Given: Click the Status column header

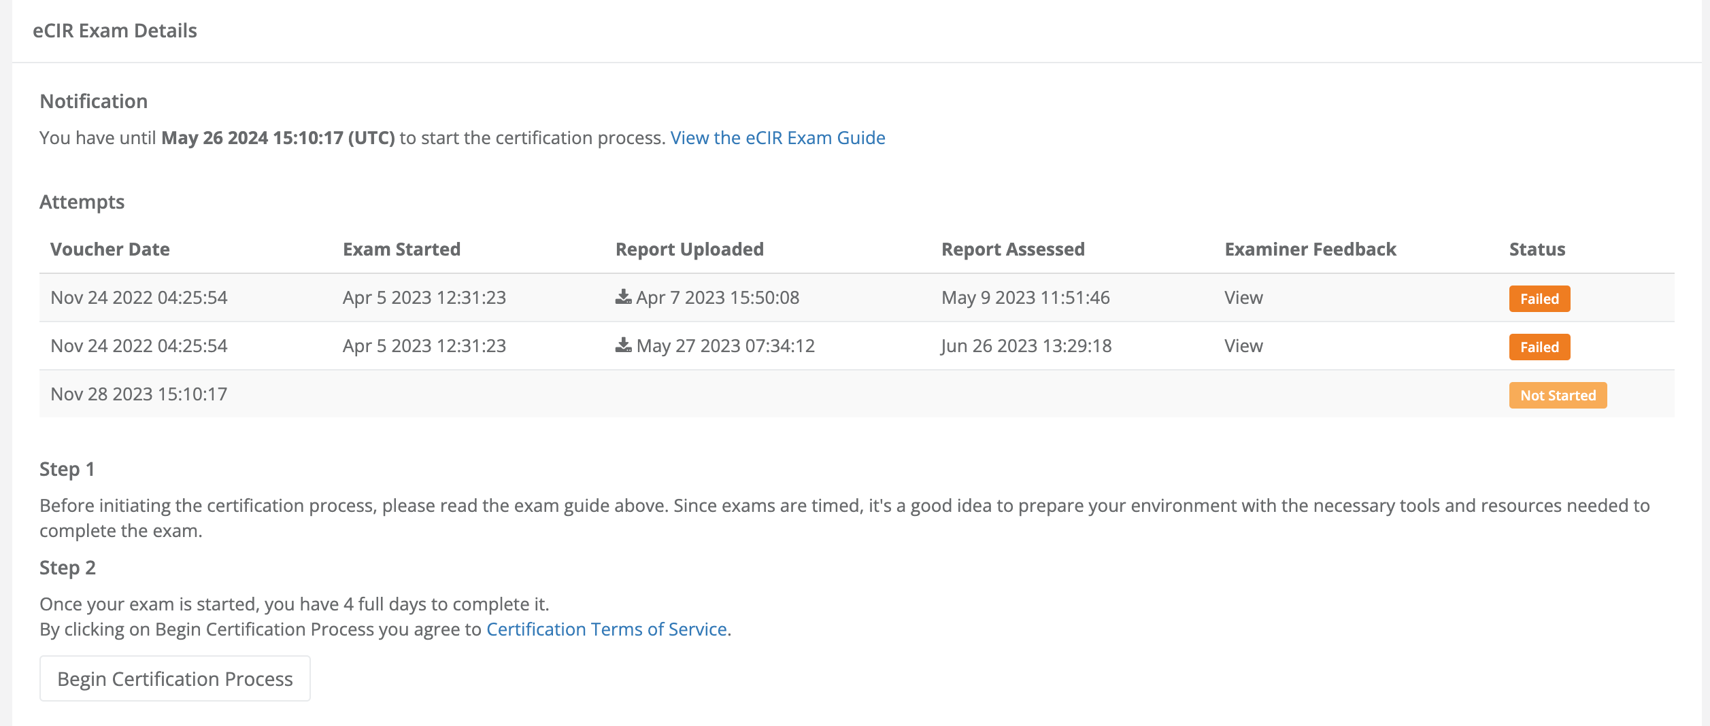Looking at the screenshot, I should [x=1537, y=249].
